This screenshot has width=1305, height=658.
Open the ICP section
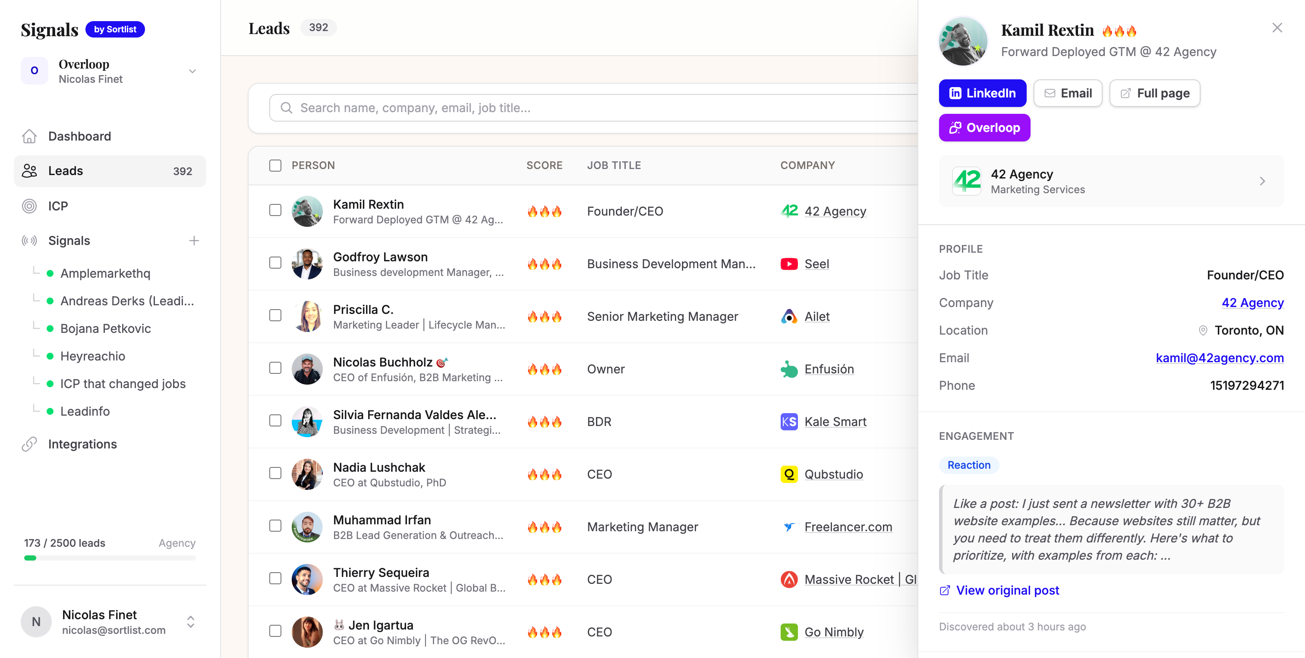[110, 206]
